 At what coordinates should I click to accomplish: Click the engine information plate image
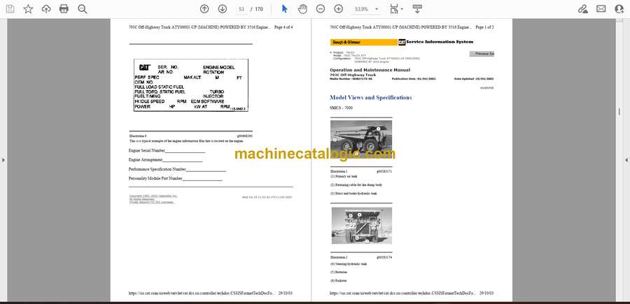tap(191, 85)
